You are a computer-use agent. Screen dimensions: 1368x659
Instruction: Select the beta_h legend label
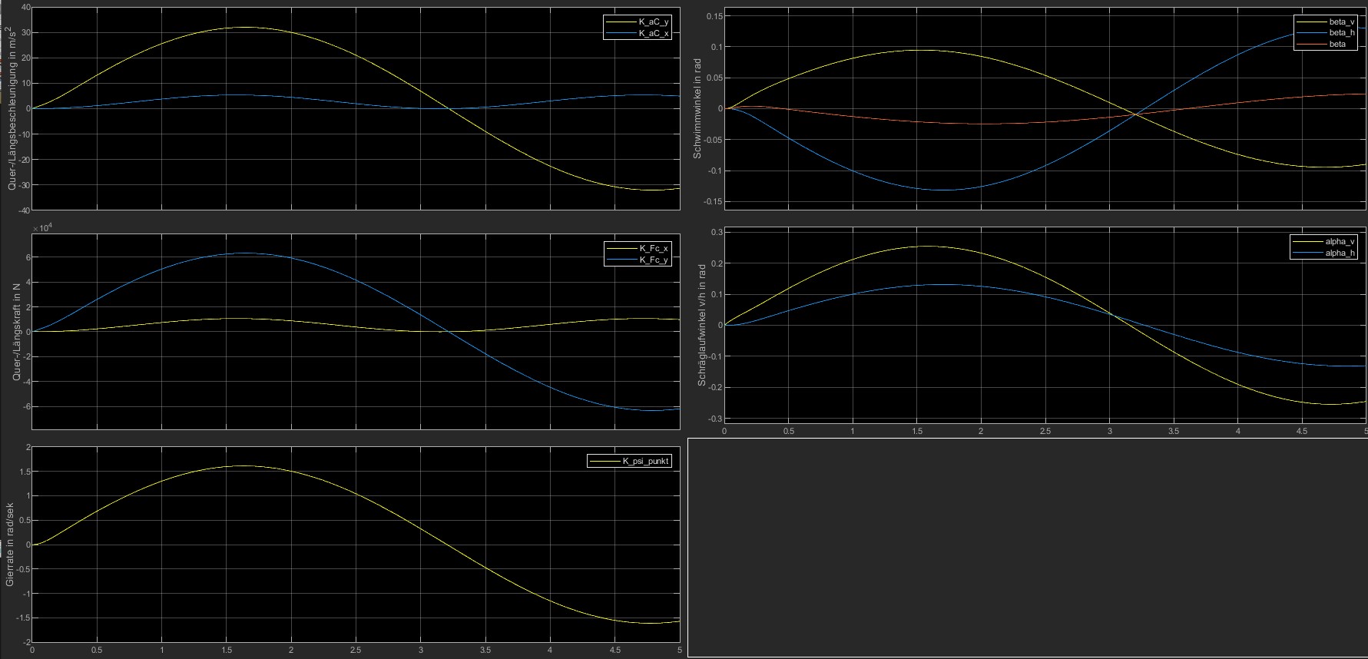click(x=1342, y=33)
